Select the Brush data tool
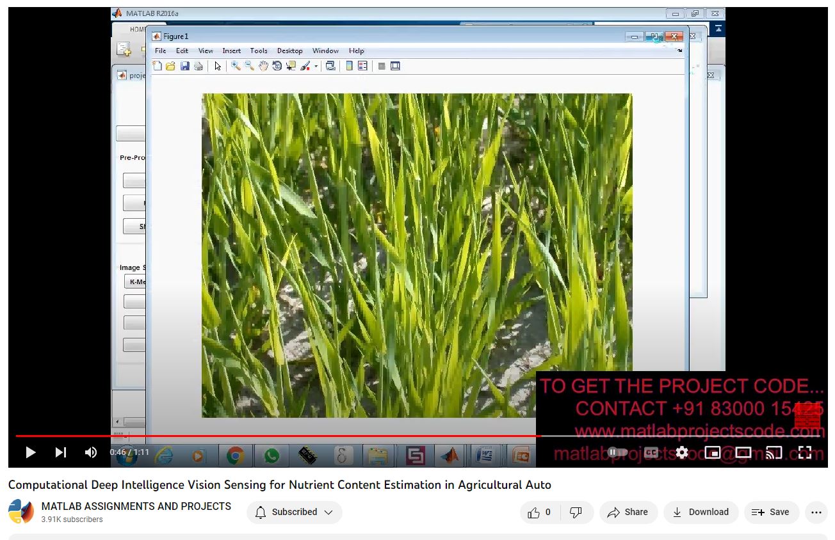 (x=305, y=66)
